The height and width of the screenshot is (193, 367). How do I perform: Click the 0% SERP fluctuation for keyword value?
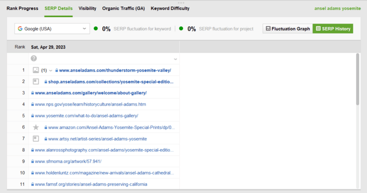click(x=106, y=29)
